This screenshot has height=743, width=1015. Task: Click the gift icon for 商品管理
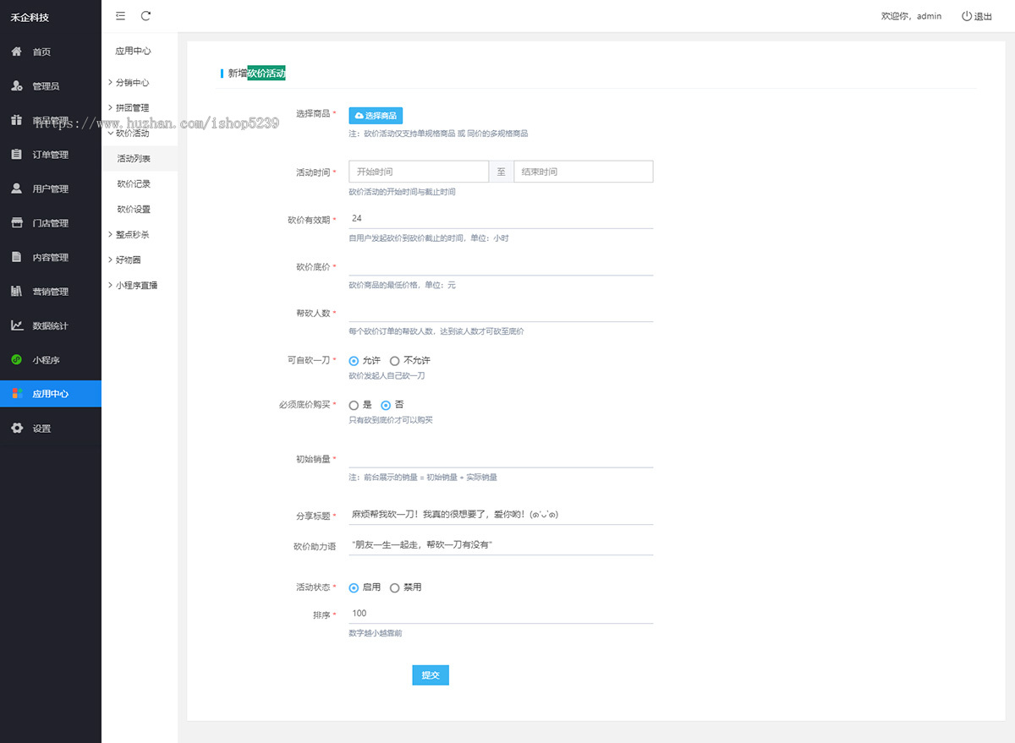tap(16, 120)
